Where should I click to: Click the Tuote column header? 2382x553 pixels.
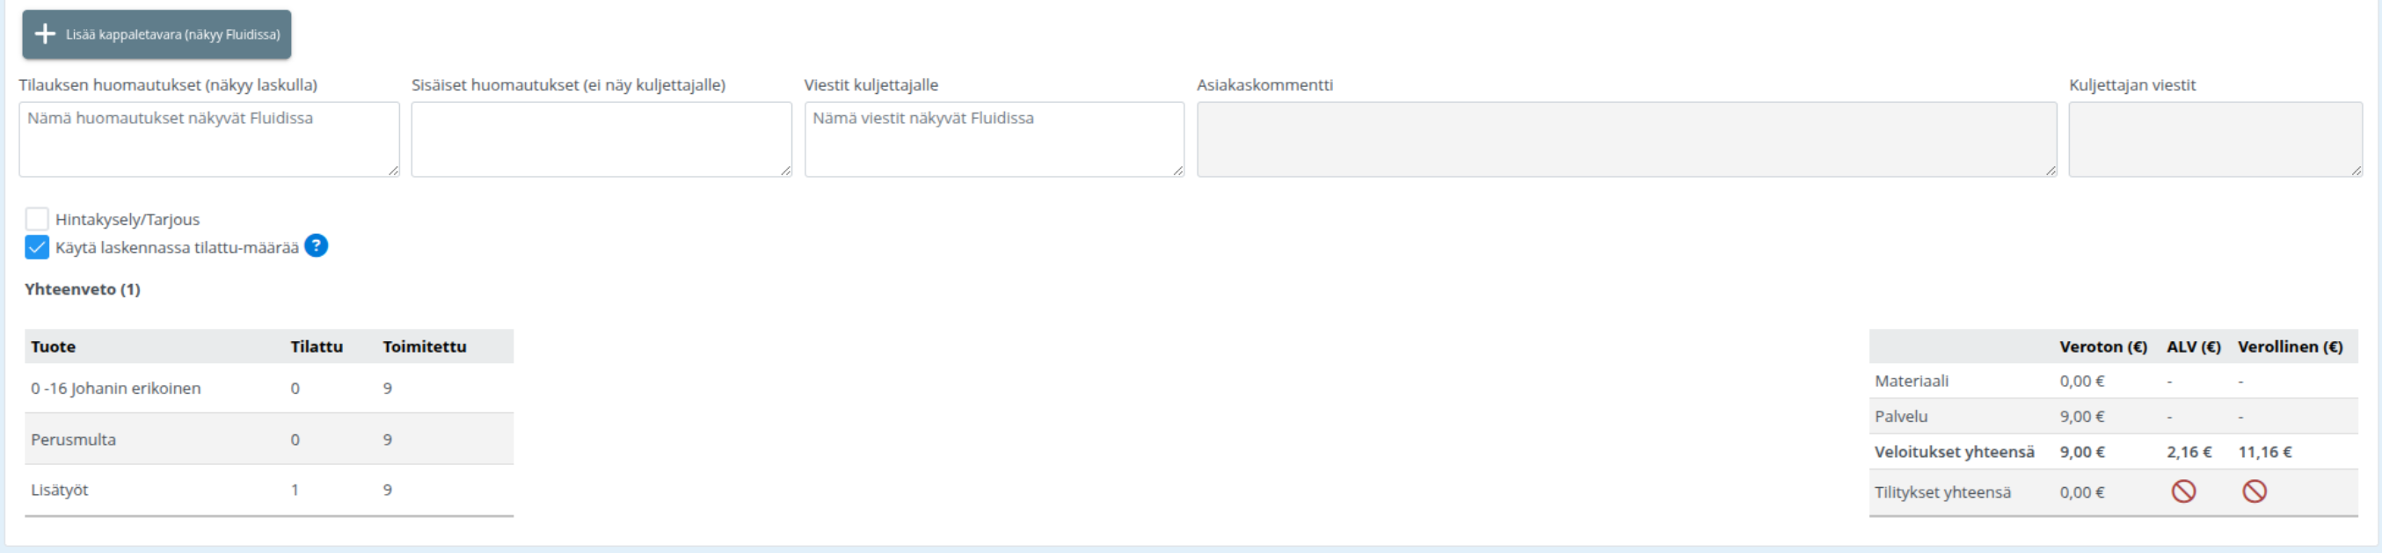(x=54, y=346)
